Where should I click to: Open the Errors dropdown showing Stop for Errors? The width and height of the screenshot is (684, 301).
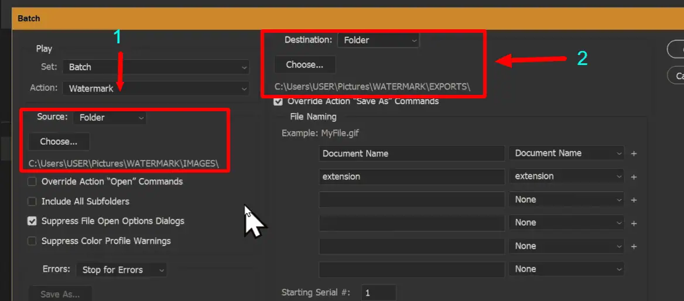pos(121,270)
